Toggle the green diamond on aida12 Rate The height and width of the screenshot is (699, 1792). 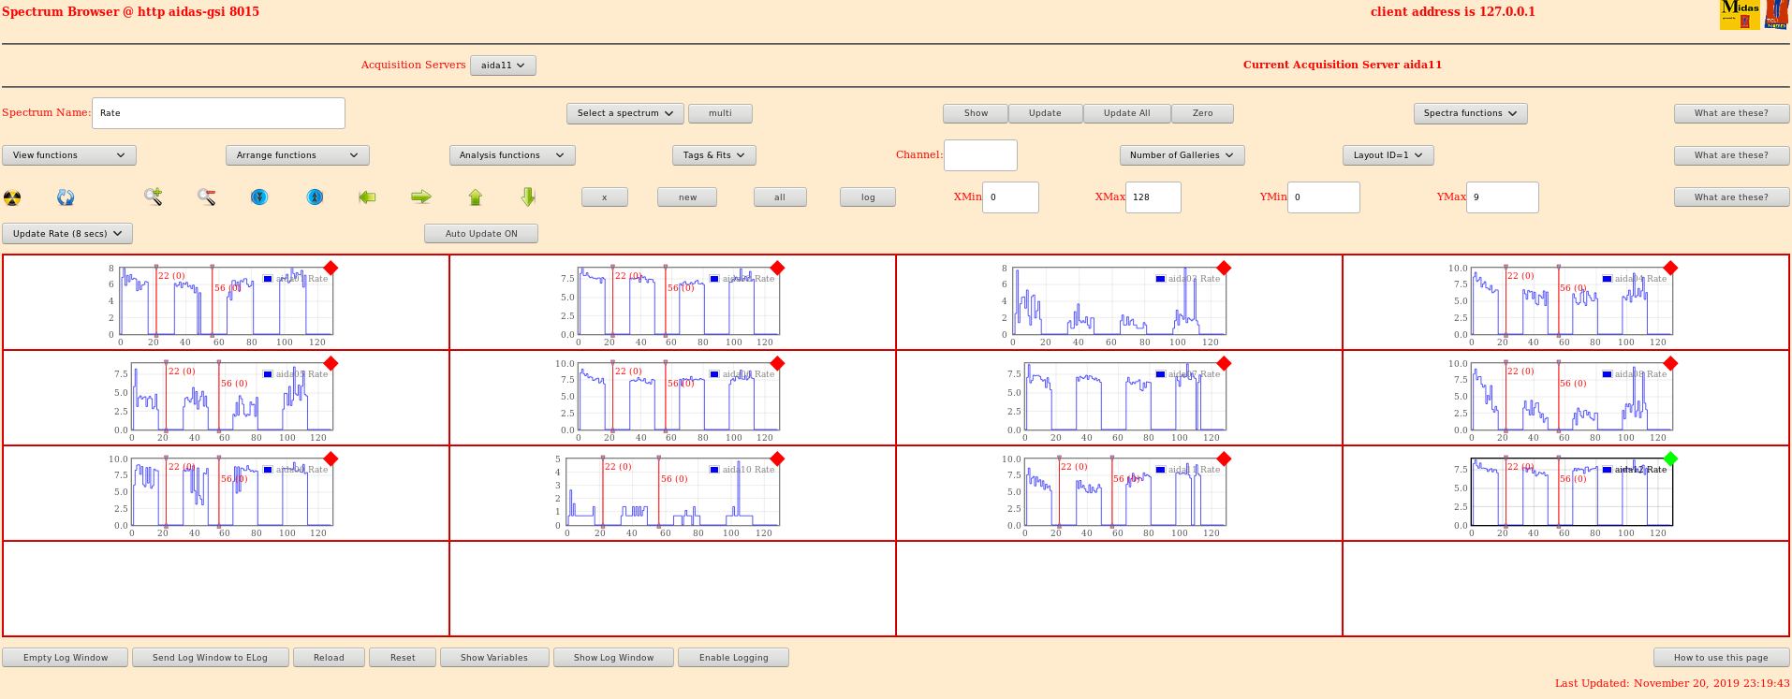coord(1671,459)
